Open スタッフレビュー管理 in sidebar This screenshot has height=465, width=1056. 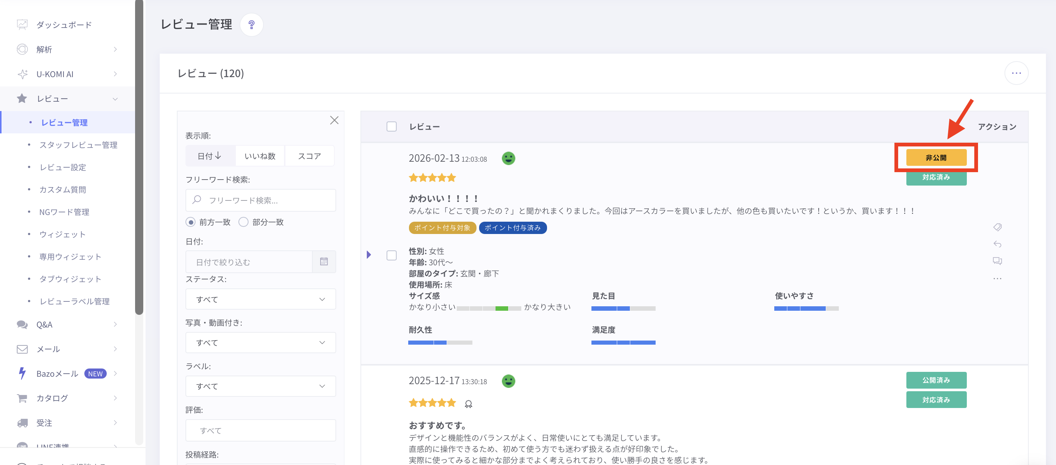[78, 145]
